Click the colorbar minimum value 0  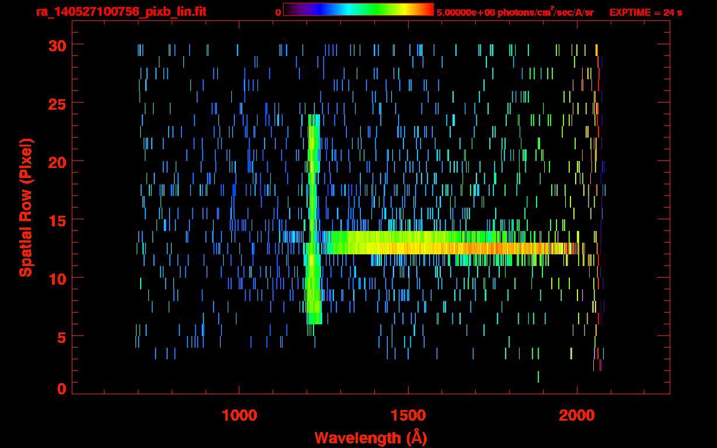click(x=278, y=12)
